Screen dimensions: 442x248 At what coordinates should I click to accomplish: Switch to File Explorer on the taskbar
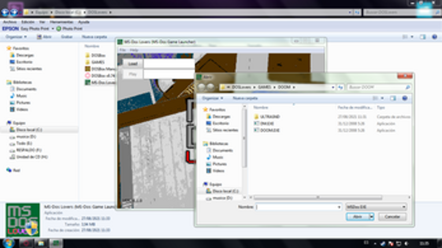click(41, 243)
